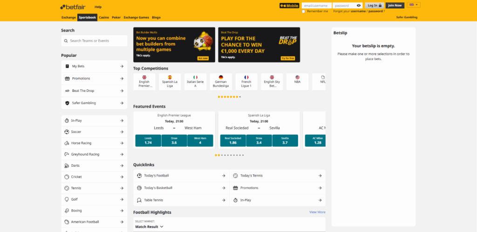
Task: Click View More in Football Highlights
Action: (x=317, y=212)
